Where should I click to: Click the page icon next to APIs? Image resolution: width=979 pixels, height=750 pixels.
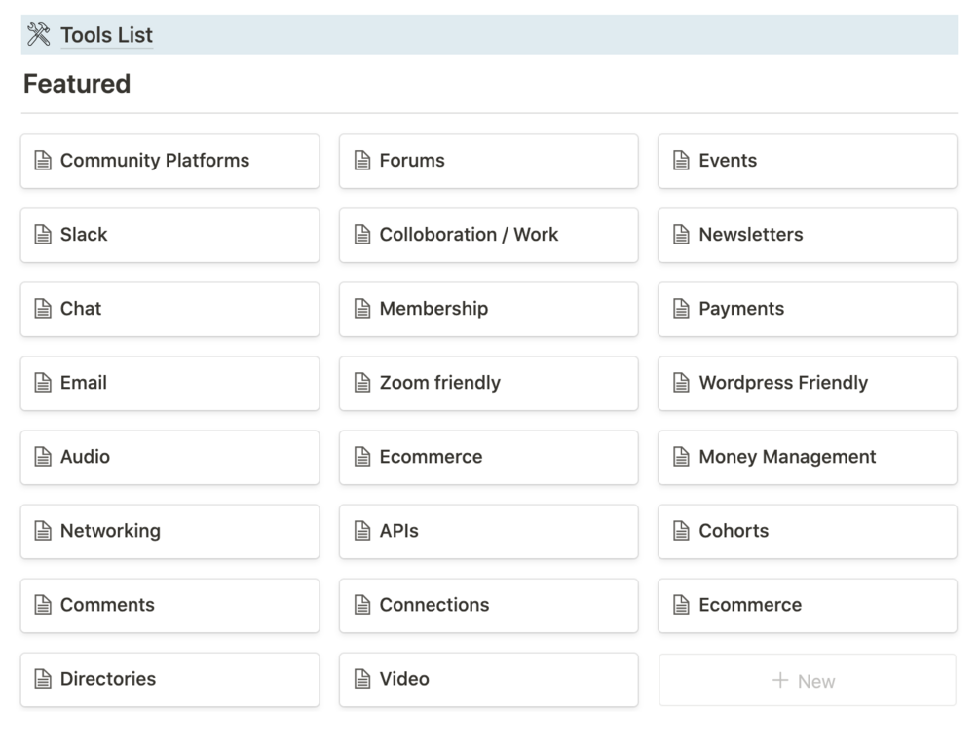(x=362, y=531)
